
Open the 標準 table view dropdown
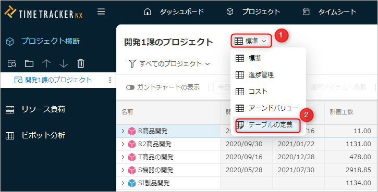click(251, 41)
